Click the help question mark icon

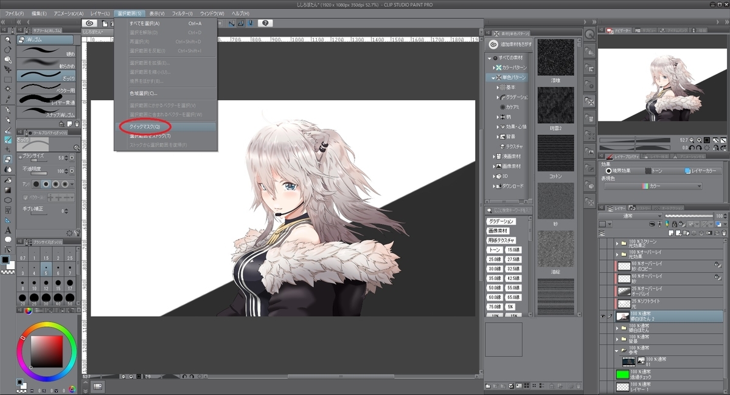265,23
